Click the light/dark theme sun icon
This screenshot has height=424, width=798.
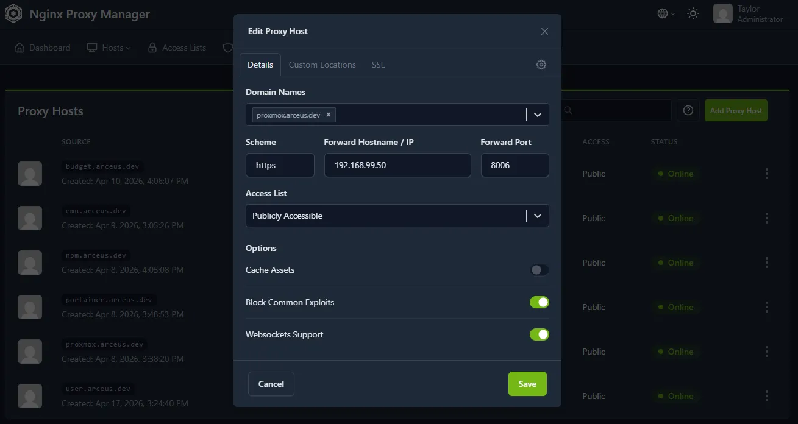[693, 13]
